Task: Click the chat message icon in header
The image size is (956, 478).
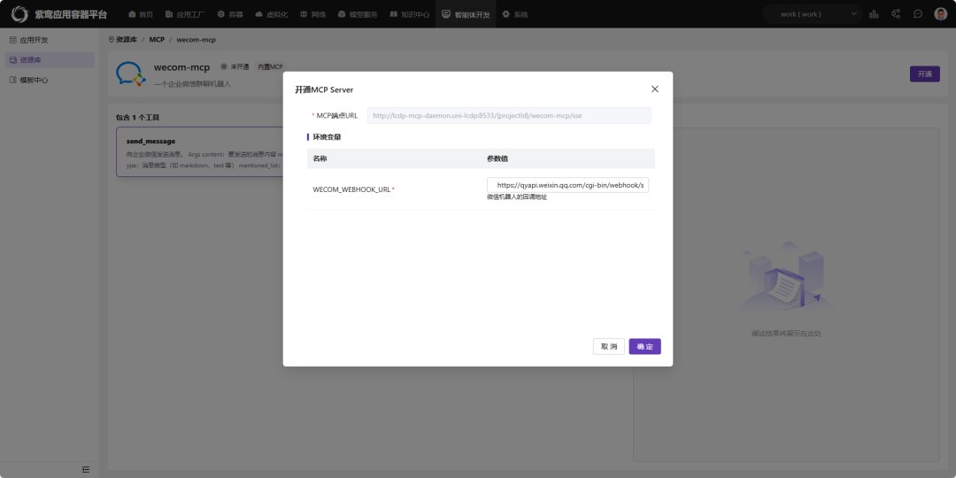Action: click(918, 14)
